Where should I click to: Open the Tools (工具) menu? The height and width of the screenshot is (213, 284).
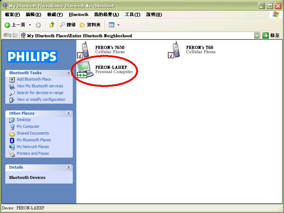click(132, 15)
